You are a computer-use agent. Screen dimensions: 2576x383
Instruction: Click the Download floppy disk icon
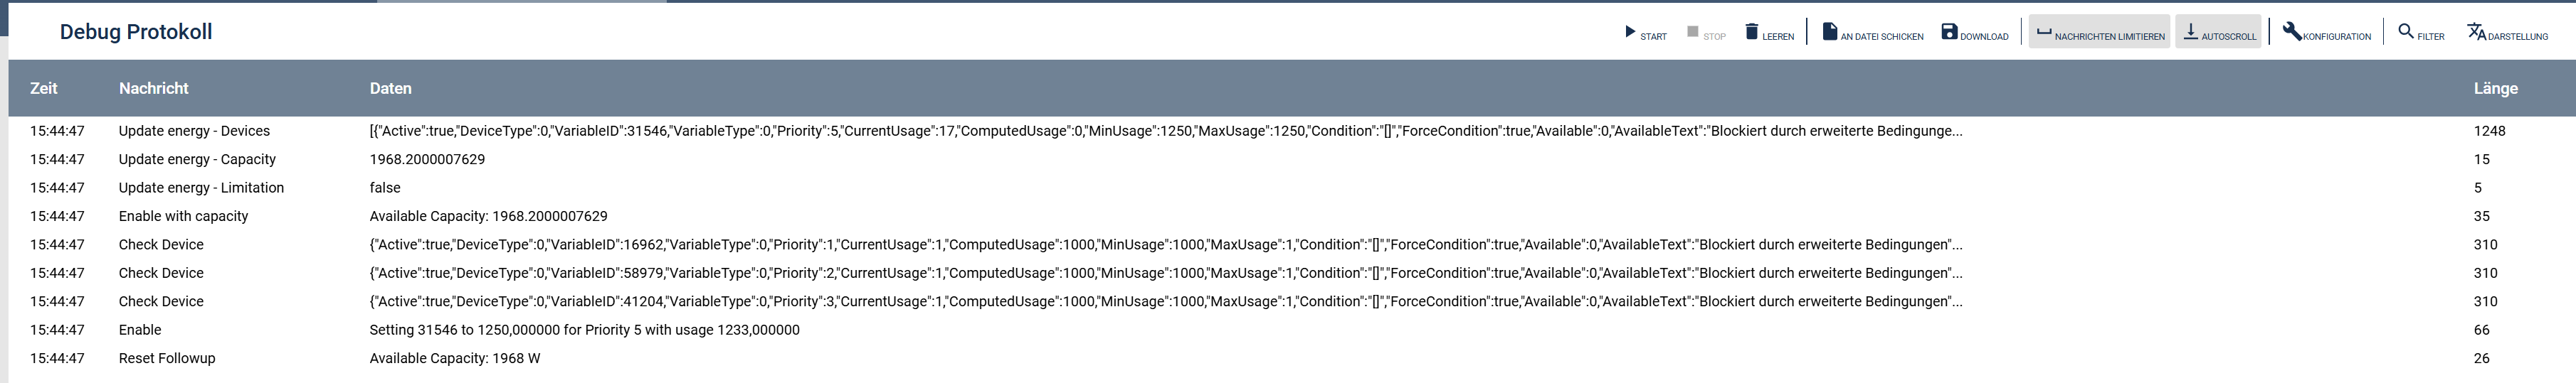pos(1949,32)
